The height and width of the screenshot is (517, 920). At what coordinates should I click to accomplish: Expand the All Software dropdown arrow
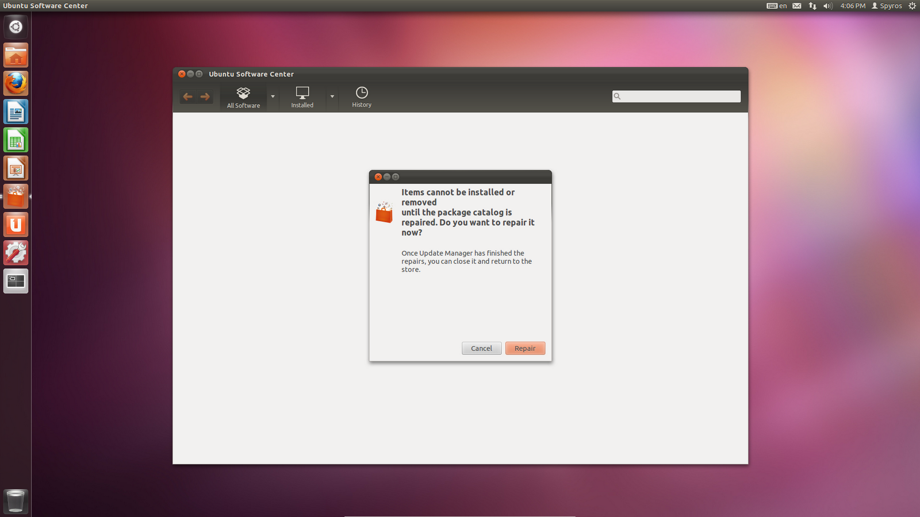point(273,97)
